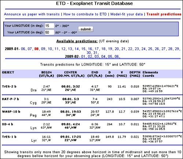Select 2009-01 date 27

click(x=164, y=49)
